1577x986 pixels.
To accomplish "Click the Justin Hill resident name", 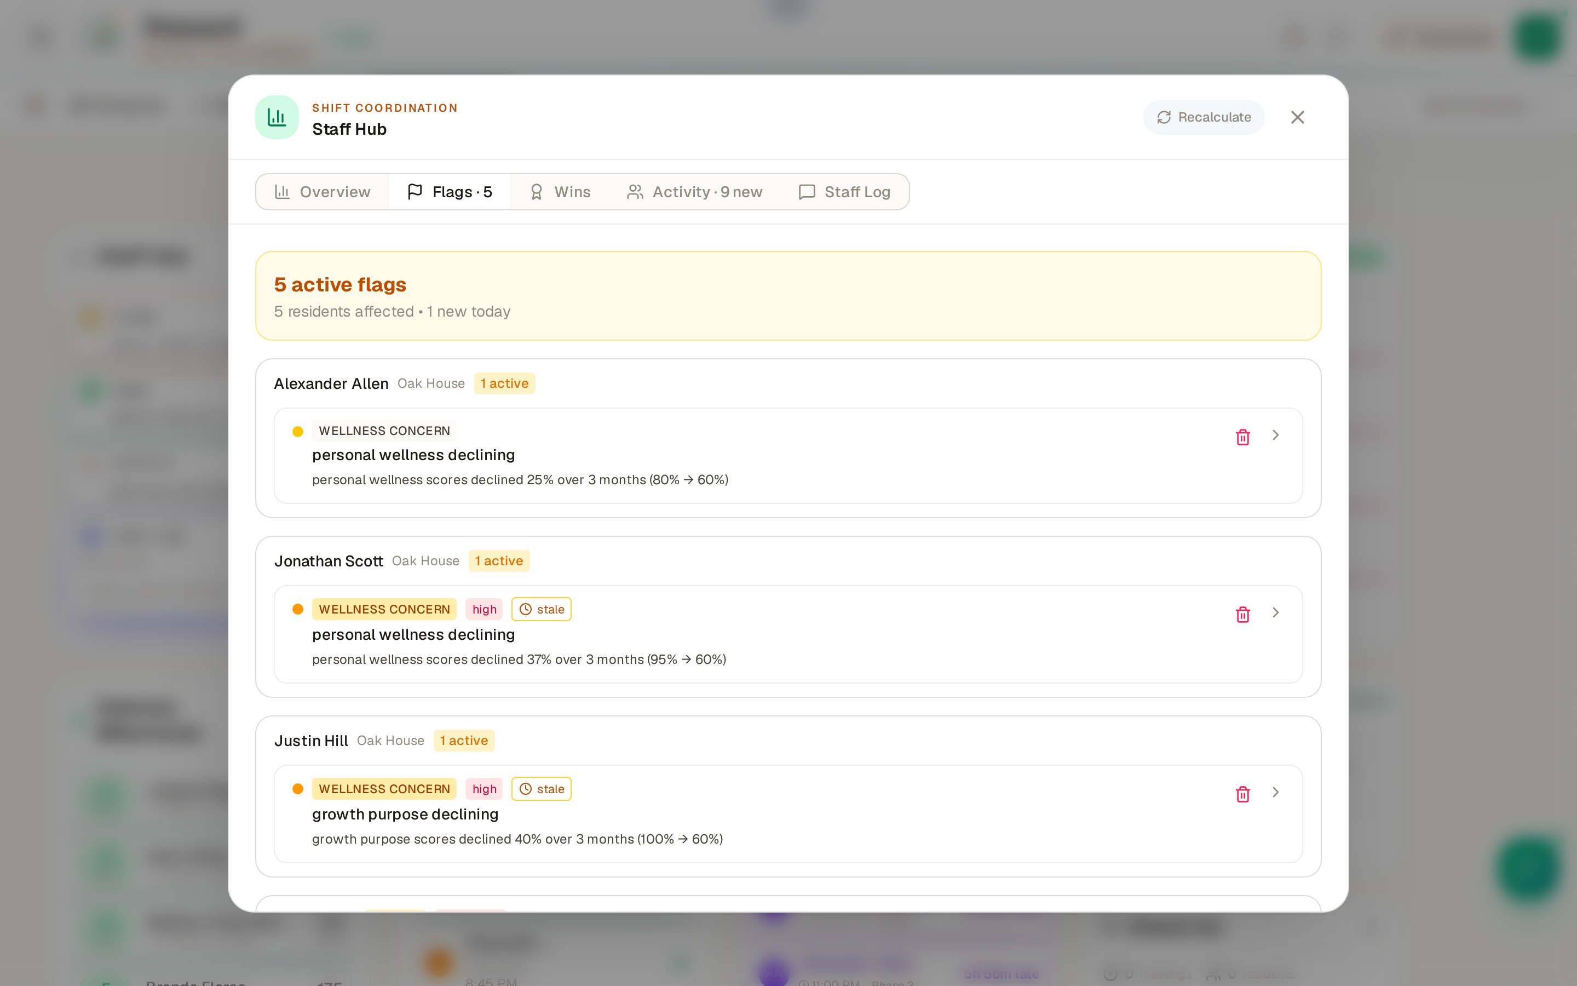I will [x=311, y=741].
